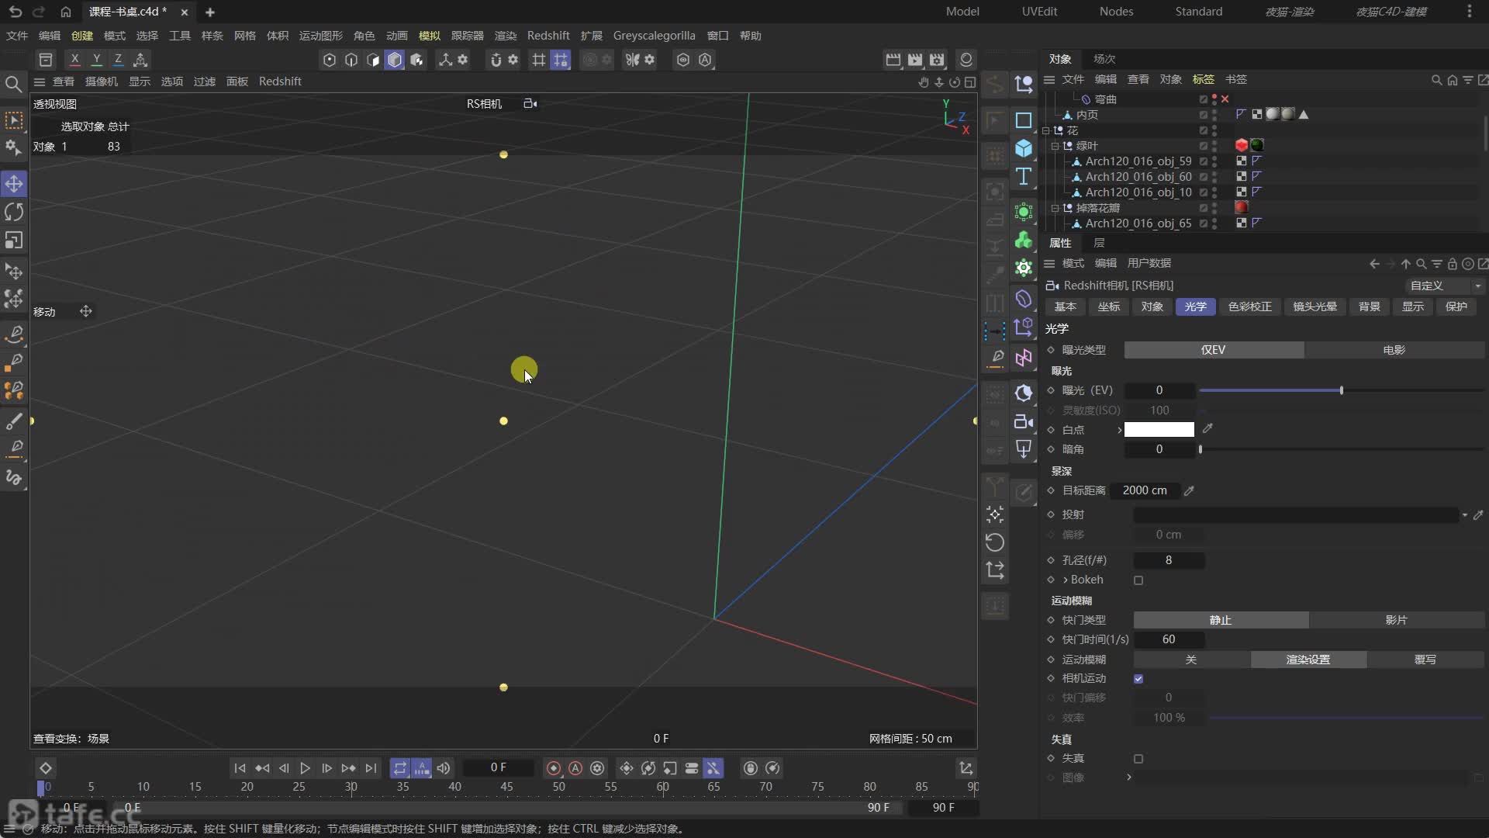Screen dimensions: 1489x838
Task: Open the search magnifier at top left
Action: tap(13, 84)
